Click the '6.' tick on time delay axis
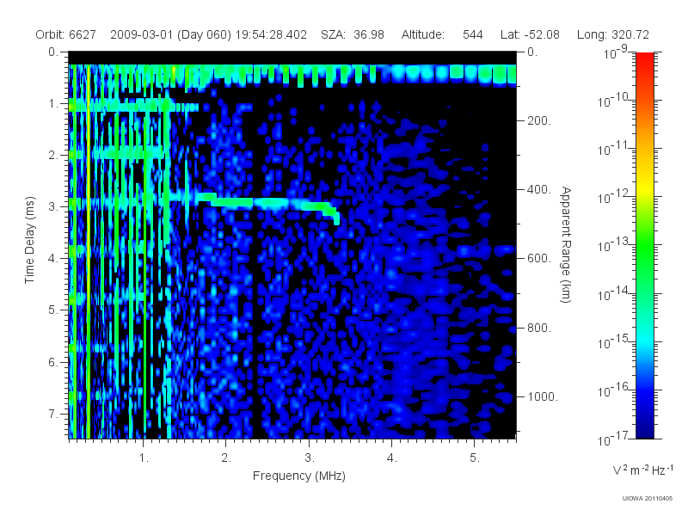 tap(53, 362)
